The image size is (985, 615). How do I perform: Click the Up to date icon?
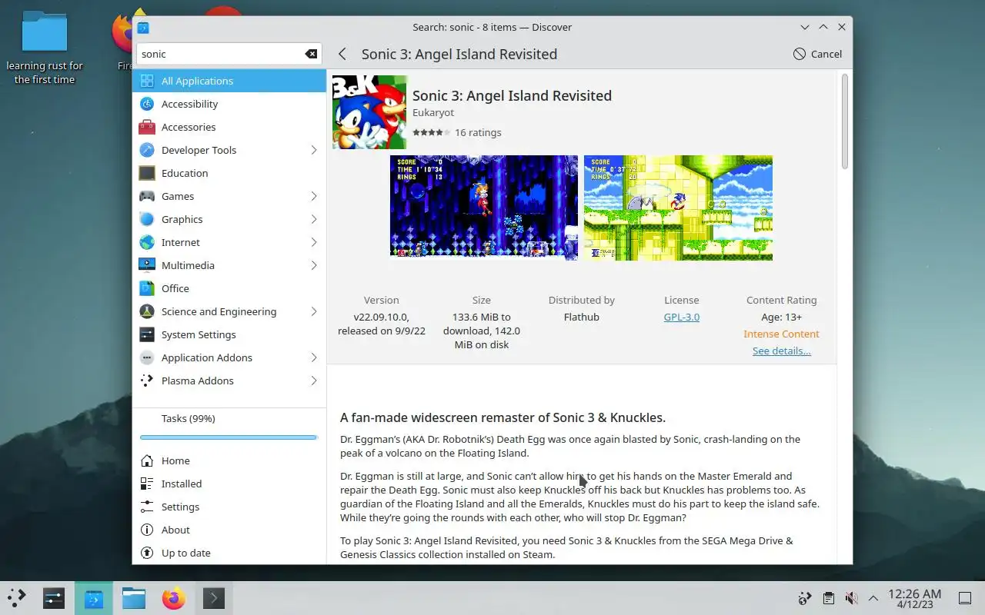click(147, 553)
